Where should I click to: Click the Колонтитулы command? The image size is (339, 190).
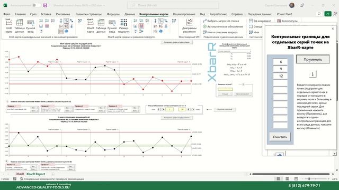(x=288, y=21)
